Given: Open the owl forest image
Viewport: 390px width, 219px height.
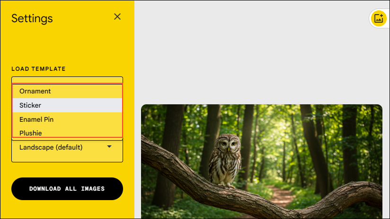Looking at the screenshot, I should pos(262,161).
